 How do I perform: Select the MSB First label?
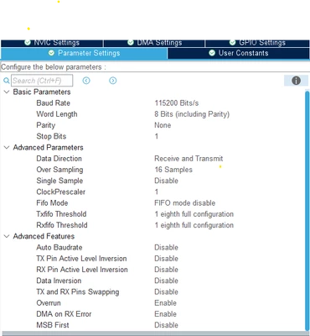pos(53,325)
